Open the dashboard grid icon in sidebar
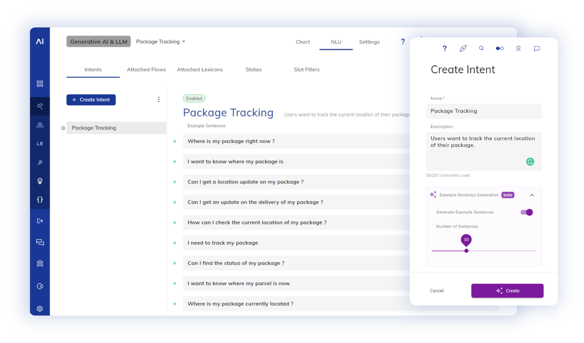Image resolution: width=584 pixels, height=343 pixels. click(40, 84)
